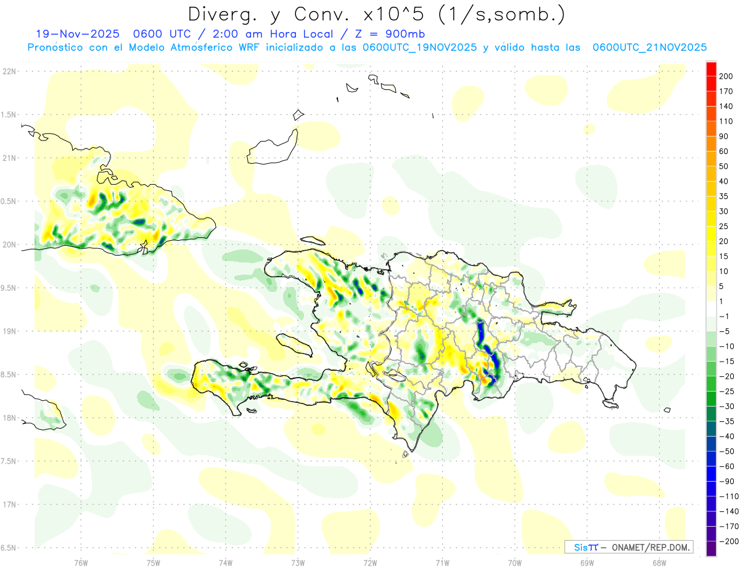Click the colorbar value '-60'

pos(726,466)
